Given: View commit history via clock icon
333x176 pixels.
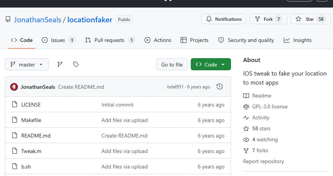Looking at the screenshot, I should [x=219, y=87].
